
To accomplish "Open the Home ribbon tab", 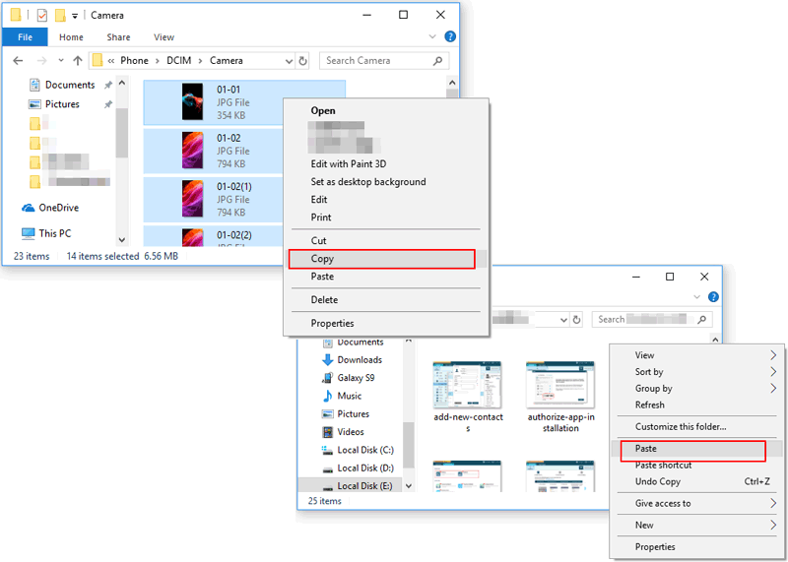I will 71,37.
